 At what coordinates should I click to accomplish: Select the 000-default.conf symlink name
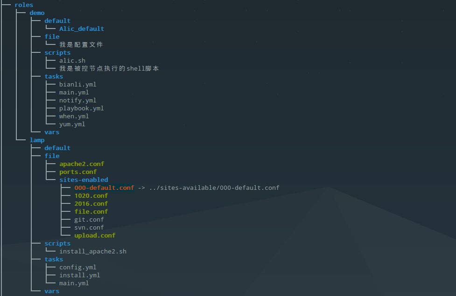pyautogui.click(x=104, y=188)
